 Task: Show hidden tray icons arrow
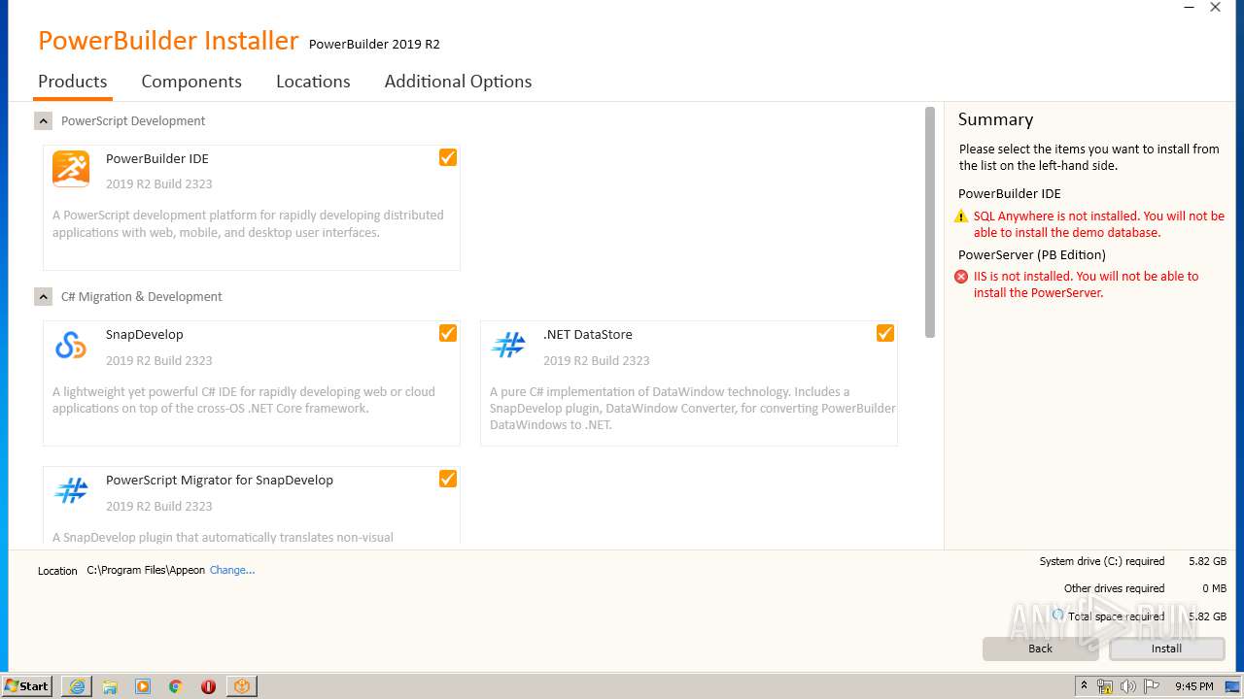coord(1084,686)
